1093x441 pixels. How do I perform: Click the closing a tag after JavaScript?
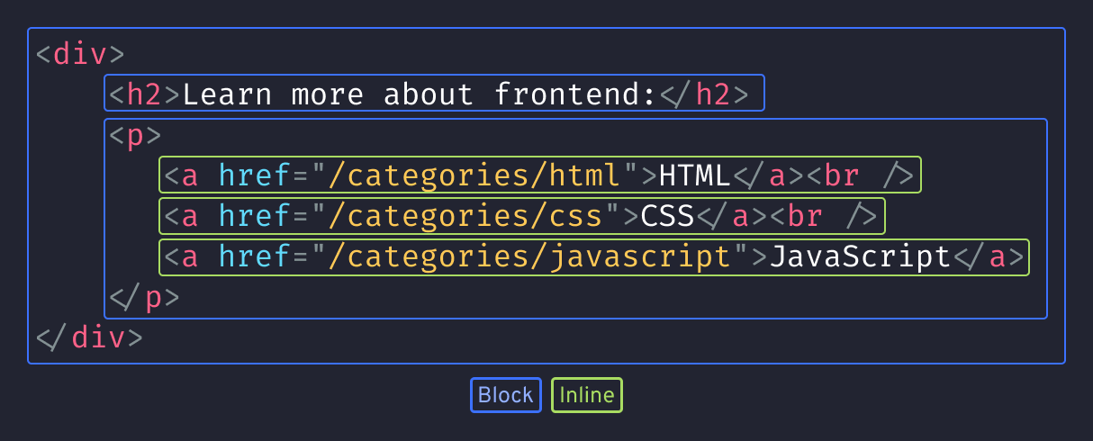[x=989, y=257]
